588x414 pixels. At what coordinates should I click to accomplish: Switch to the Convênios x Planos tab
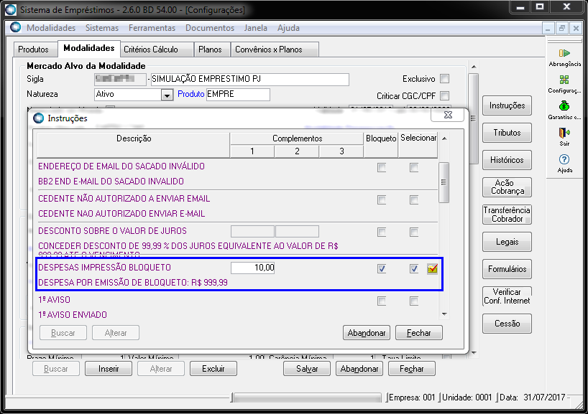coord(275,50)
